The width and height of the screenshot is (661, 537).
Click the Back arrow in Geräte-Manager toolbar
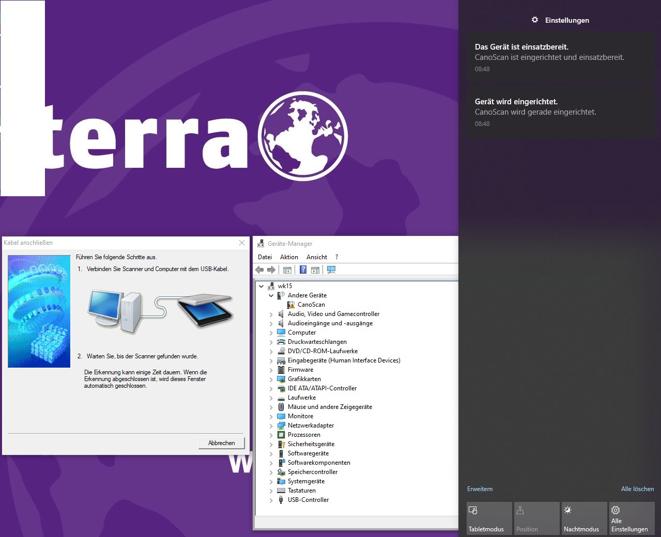[x=259, y=270]
